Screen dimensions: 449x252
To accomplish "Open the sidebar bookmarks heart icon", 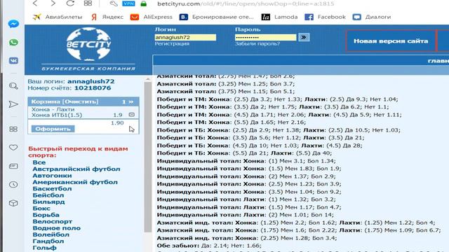I will [13, 148].
